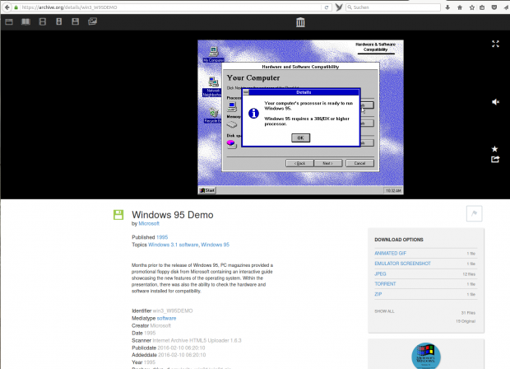Image resolution: width=510 pixels, height=369 pixels.
Task: Download the ZIP option
Action: (378, 294)
